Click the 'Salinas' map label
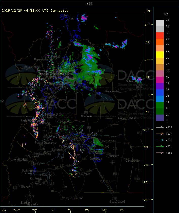The width and height of the screenshot is (179, 213). [x=57, y=150]
